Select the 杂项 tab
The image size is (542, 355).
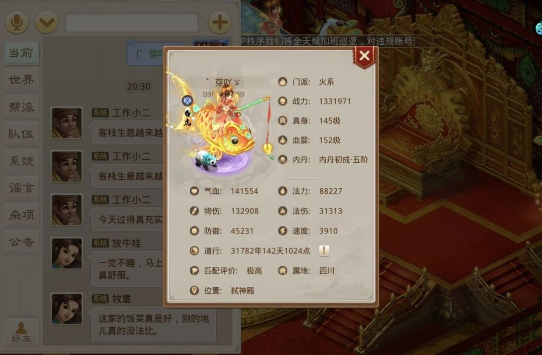pos(22,215)
